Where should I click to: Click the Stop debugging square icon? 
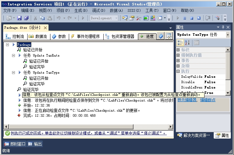(x=192, y=18)
